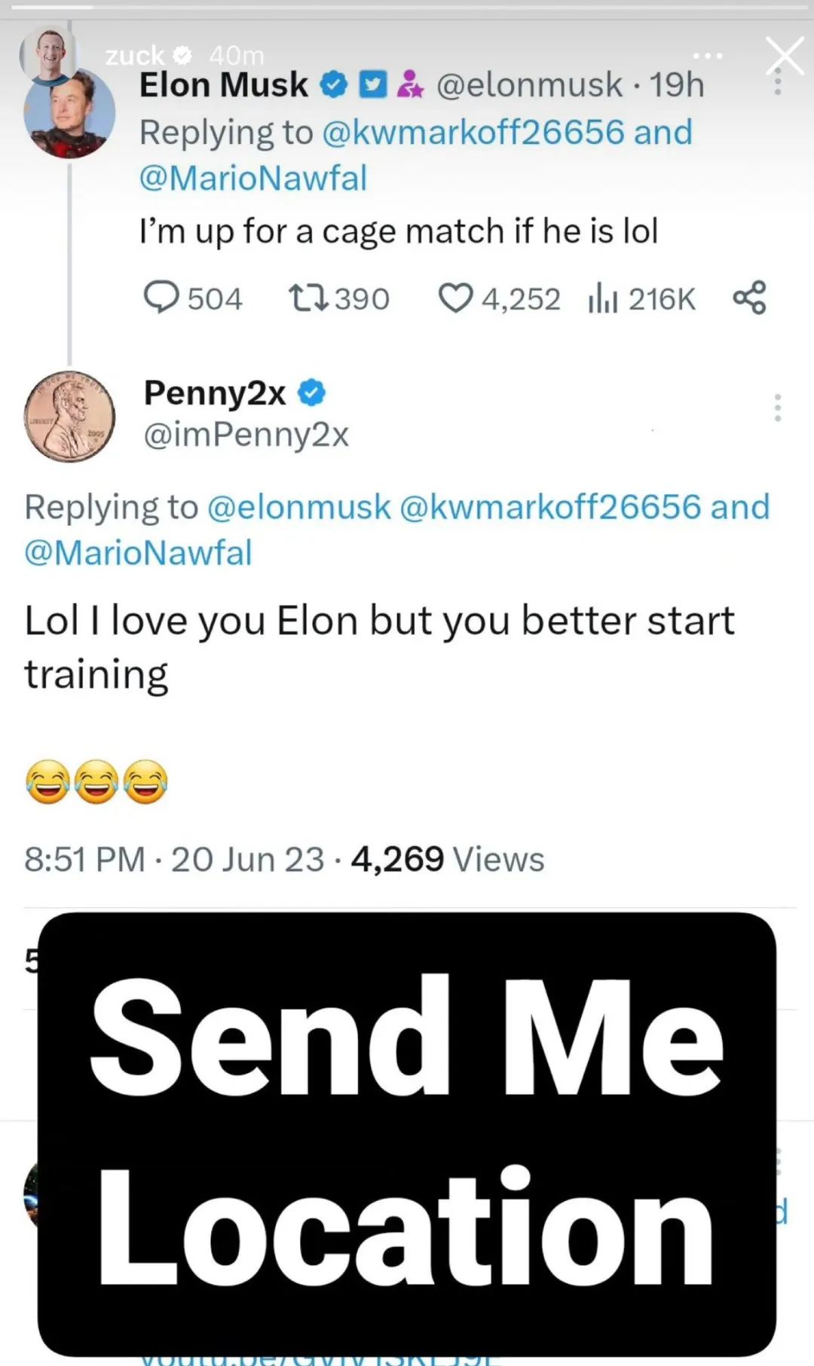Click Elon Musk's profile avatar
The image size is (814, 1366).
point(69,113)
